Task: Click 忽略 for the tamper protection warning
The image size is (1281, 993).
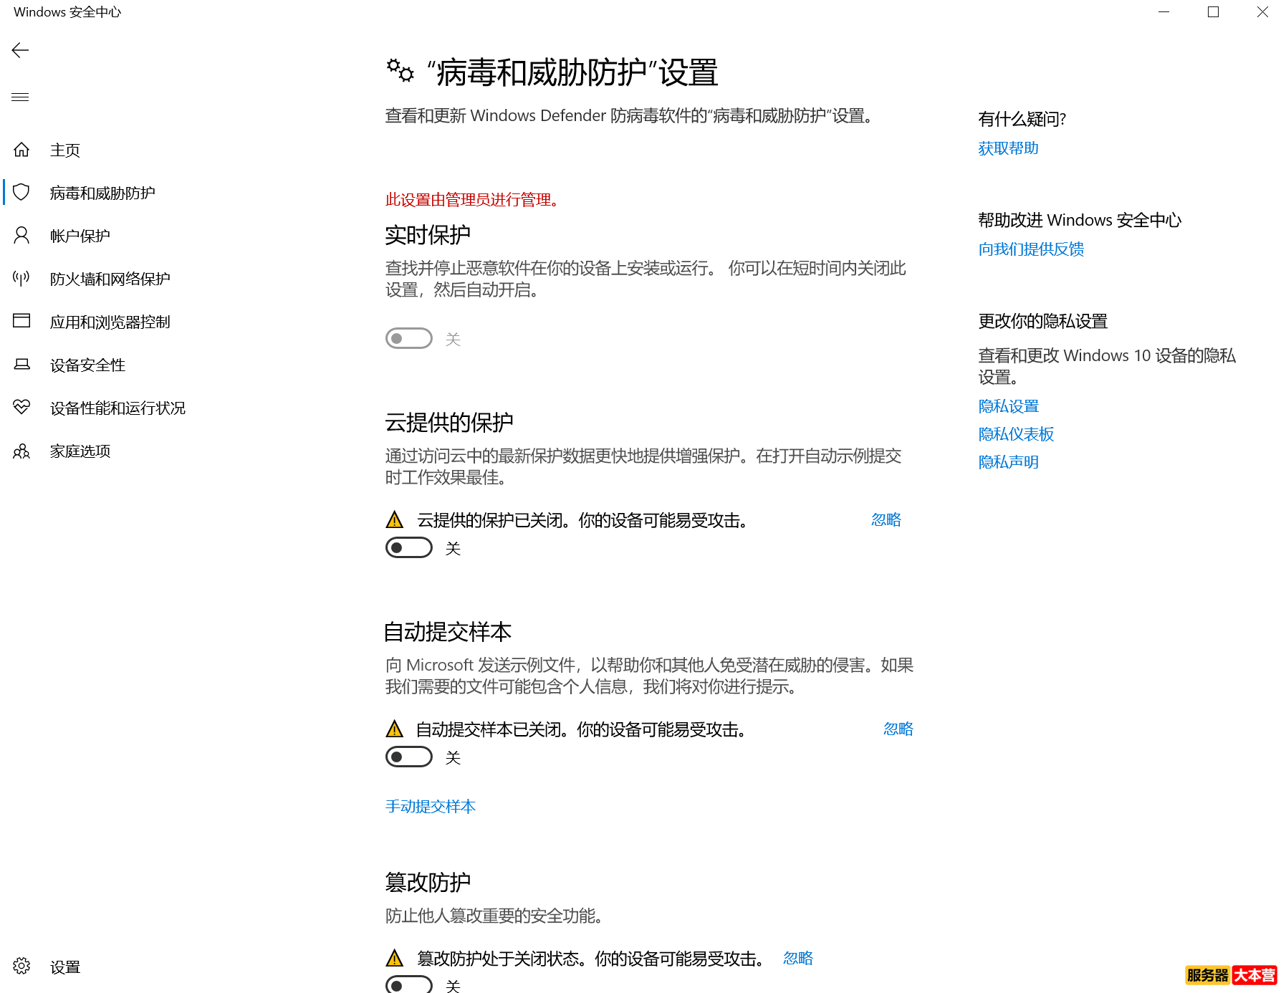Action: (x=798, y=958)
